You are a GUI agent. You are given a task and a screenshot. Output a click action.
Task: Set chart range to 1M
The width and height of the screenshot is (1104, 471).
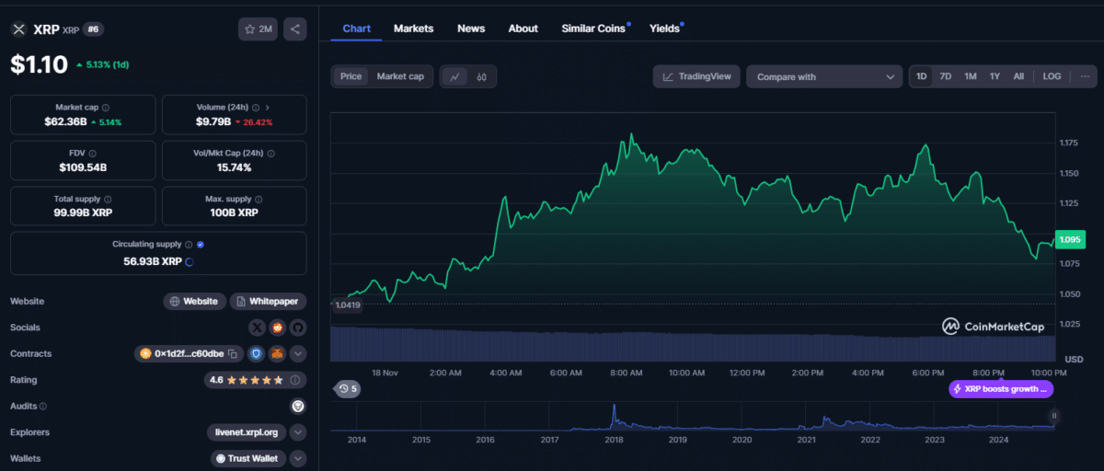click(971, 76)
